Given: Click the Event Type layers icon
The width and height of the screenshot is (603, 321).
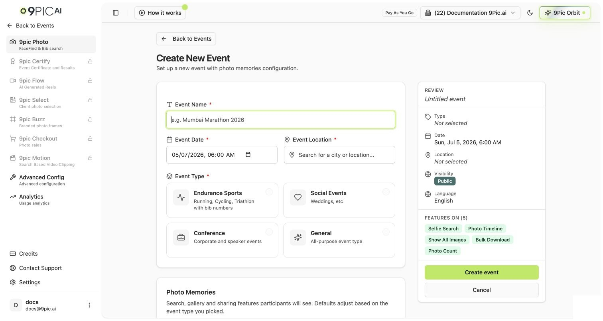Looking at the screenshot, I should point(169,176).
